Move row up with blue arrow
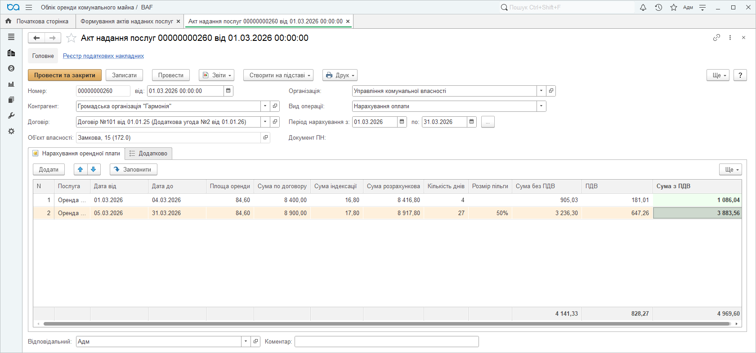756x353 pixels. click(x=81, y=169)
